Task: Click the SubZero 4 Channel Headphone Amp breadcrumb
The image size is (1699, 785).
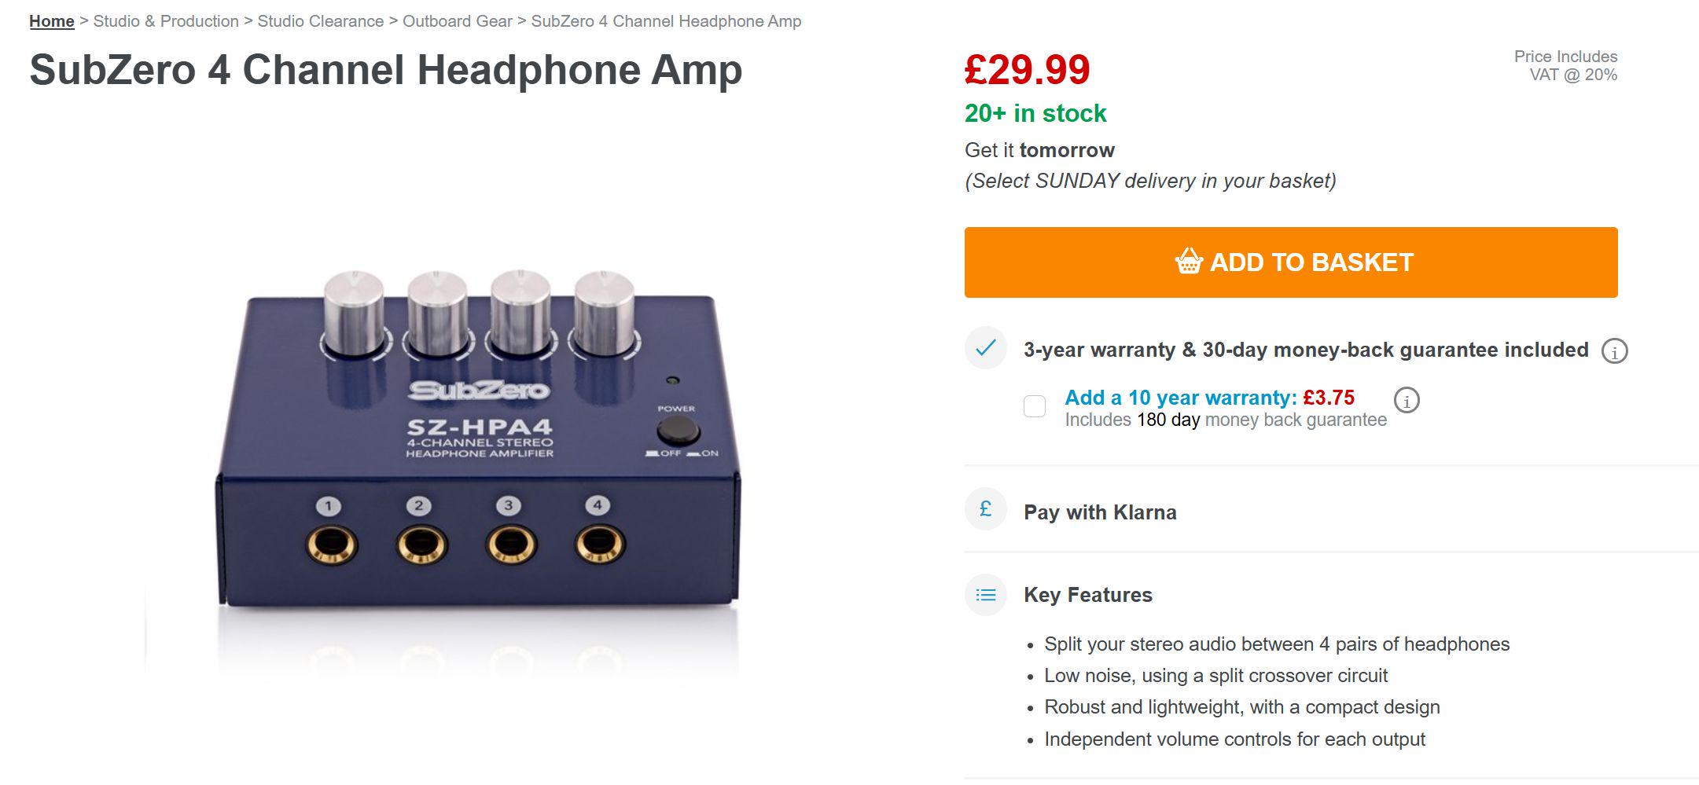Action: (666, 21)
